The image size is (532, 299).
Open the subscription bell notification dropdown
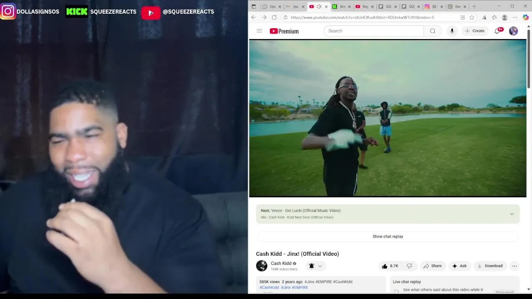pyautogui.click(x=315, y=266)
